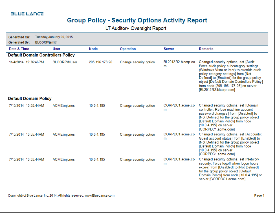Click the Generated On label
This screenshot has width=275, height=213.
19,37
